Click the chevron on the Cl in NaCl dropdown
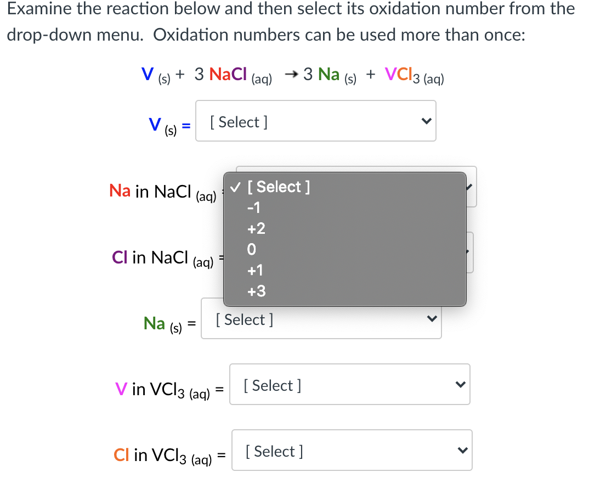 469,252
